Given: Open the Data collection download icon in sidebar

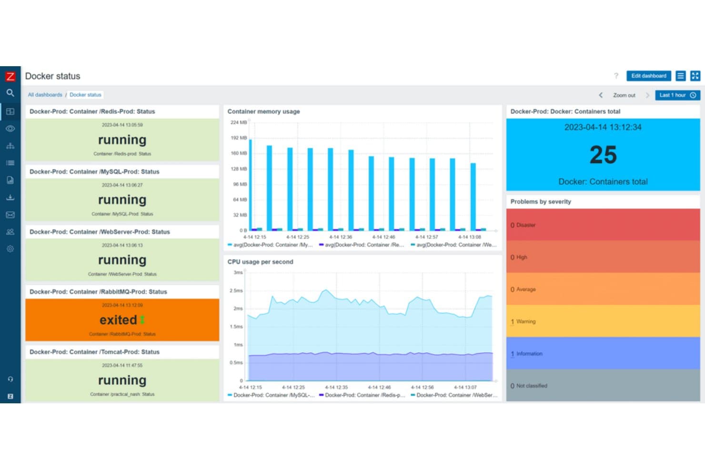Looking at the screenshot, I should 10,197.
